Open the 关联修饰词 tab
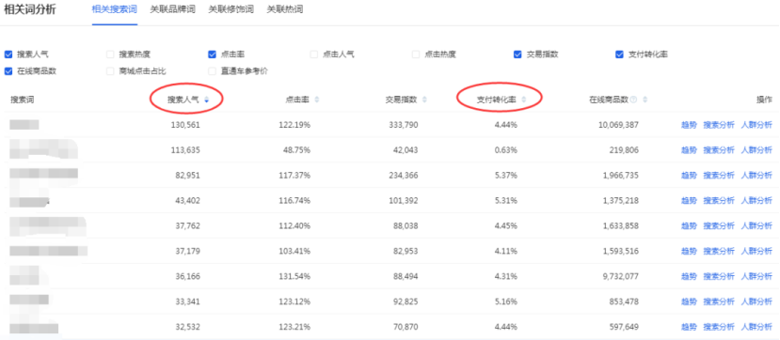This screenshot has width=780, height=340. tap(231, 9)
